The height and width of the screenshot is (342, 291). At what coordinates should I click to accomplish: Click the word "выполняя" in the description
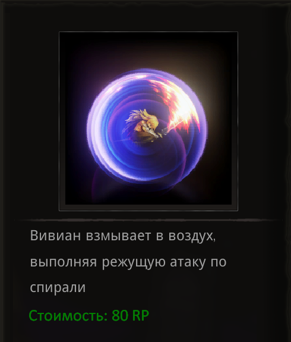63,262
